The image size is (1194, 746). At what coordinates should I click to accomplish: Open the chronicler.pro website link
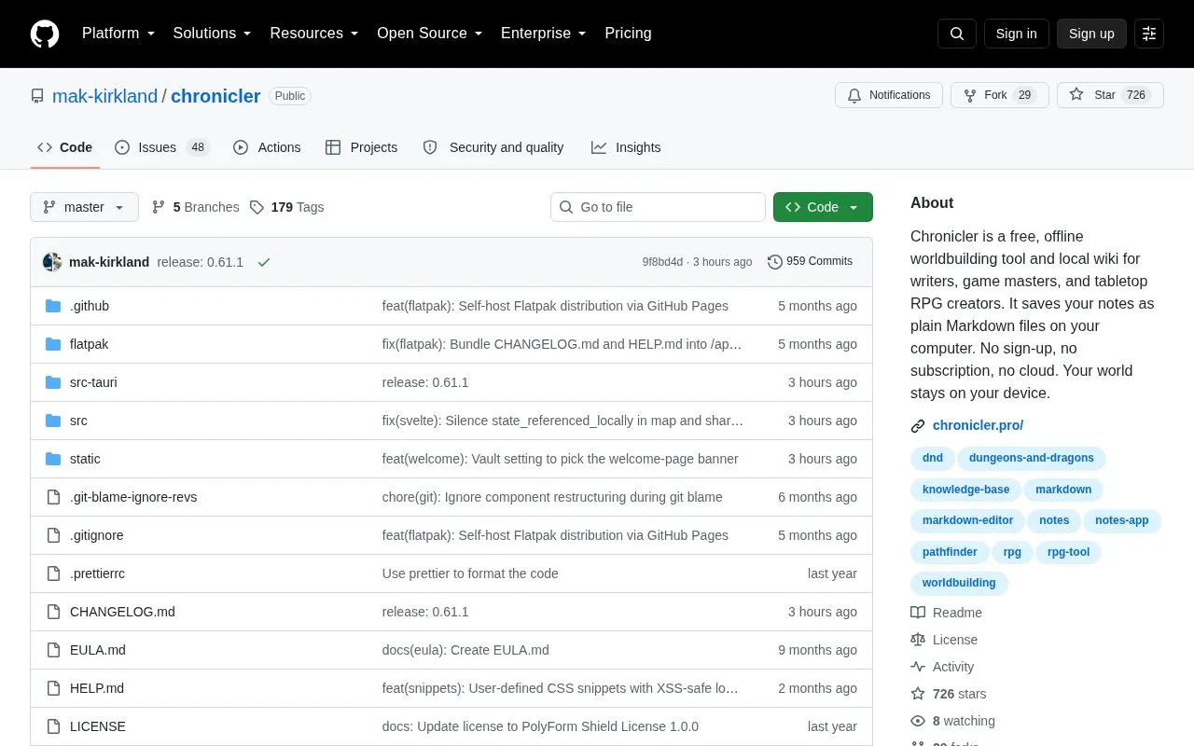click(x=978, y=425)
